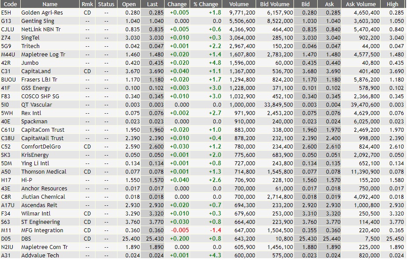Select the ComfortDelGro stock name

(41, 147)
